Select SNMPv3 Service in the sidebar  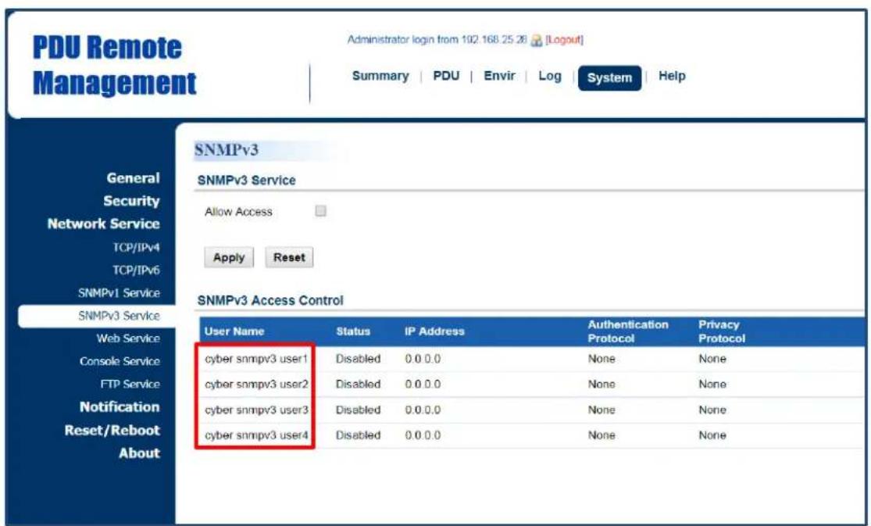pos(119,316)
